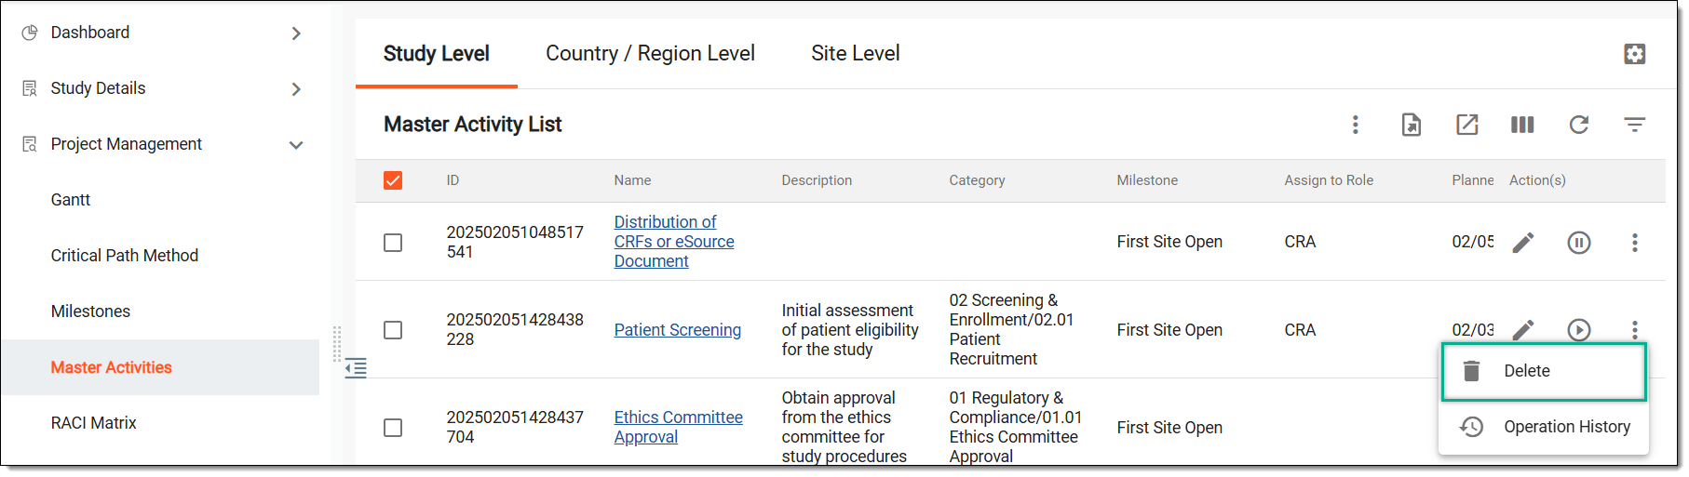Open more options for Patient Screening row
This screenshot has width=1689, height=477.
pyautogui.click(x=1635, y=330)
